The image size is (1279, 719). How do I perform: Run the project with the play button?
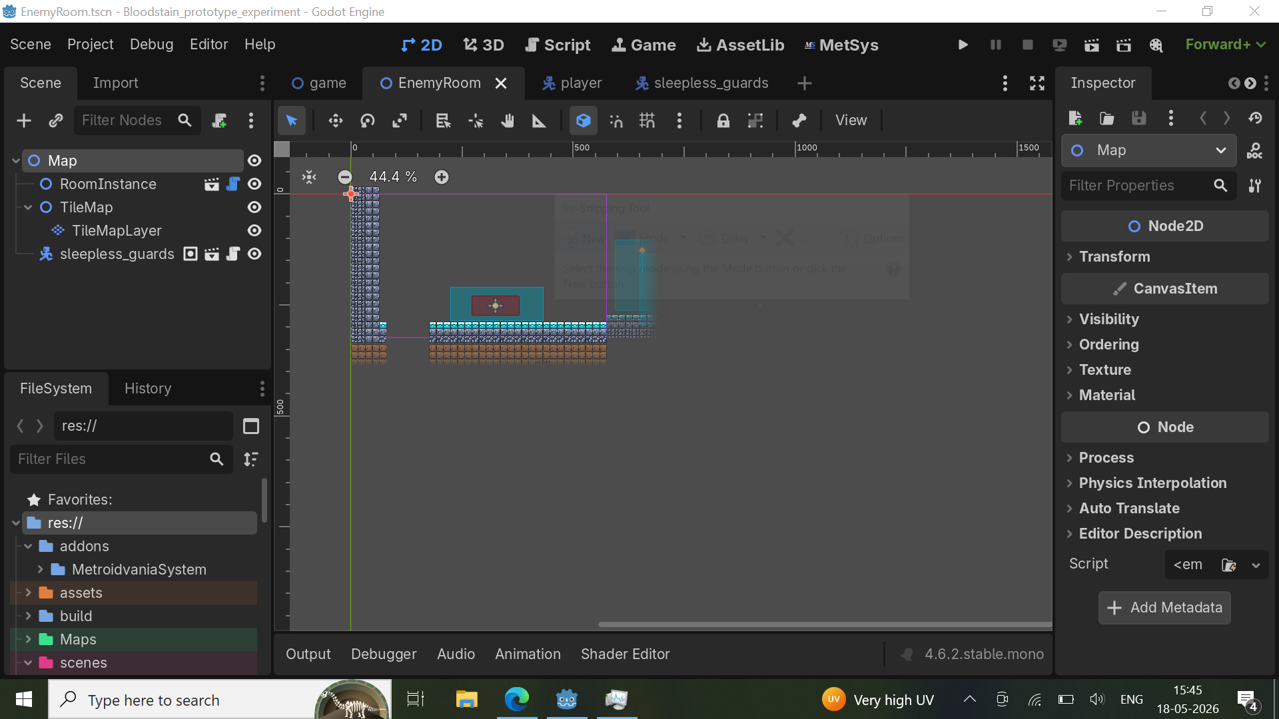pos(963,45)
